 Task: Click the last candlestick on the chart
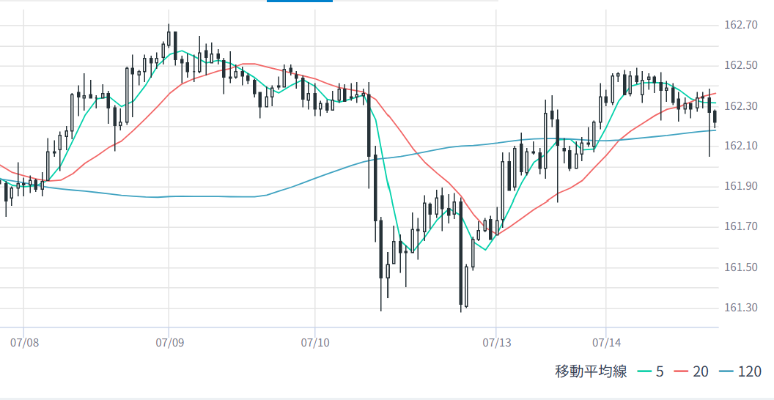715,119
